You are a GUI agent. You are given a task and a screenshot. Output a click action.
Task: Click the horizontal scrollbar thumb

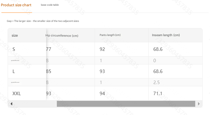pyautogui.click(x=126, y=104)
